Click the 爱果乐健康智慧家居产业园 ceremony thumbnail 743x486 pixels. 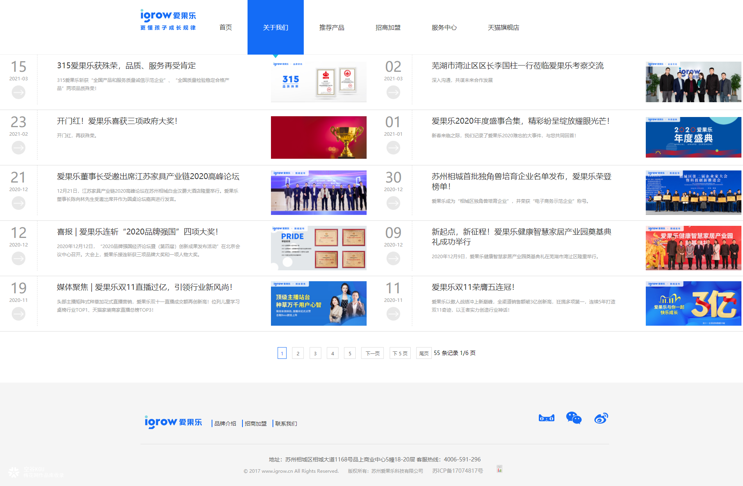(693, 248)
